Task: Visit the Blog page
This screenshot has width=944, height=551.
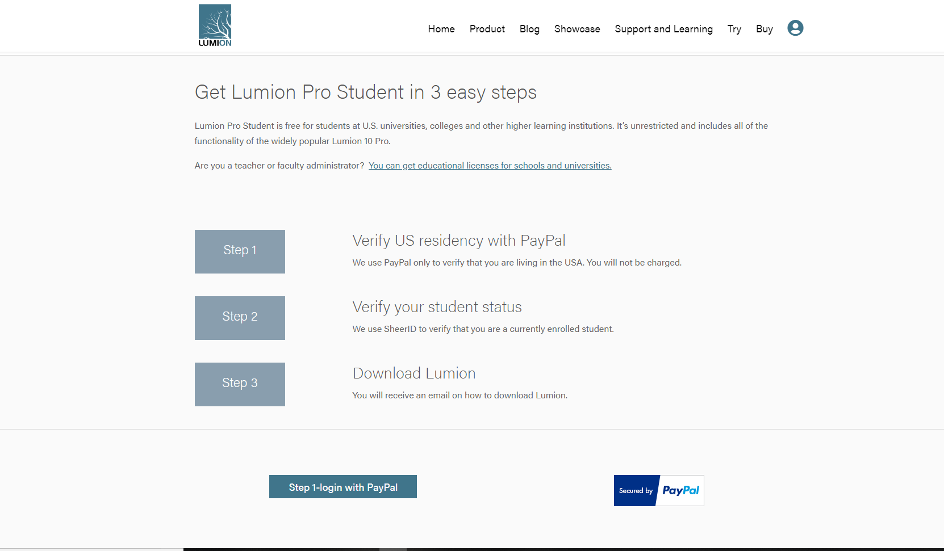Action: 529,29
